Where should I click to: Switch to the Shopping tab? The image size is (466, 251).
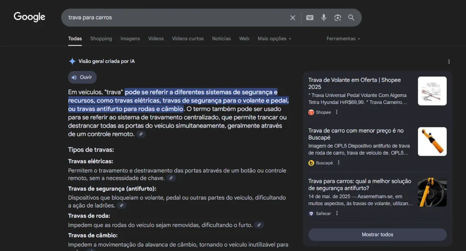[x=101, y=39]
